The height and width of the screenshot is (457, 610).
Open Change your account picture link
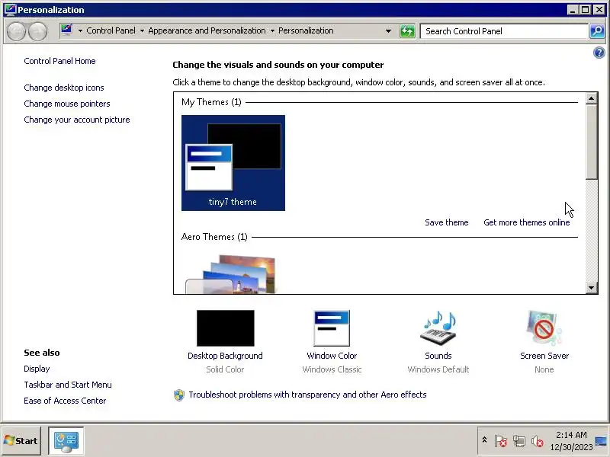(77, 120)
